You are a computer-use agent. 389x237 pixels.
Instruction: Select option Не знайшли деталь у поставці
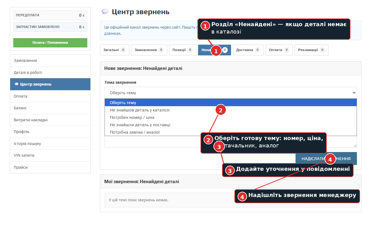pos(231,125)
